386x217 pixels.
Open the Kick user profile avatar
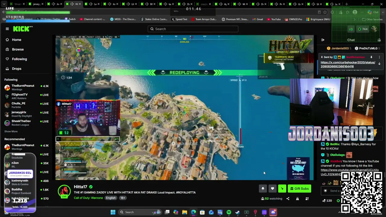coord(374,29)
